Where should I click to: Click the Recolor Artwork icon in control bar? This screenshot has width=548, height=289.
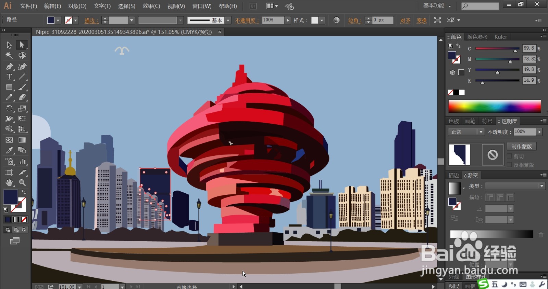pos(336,20)
